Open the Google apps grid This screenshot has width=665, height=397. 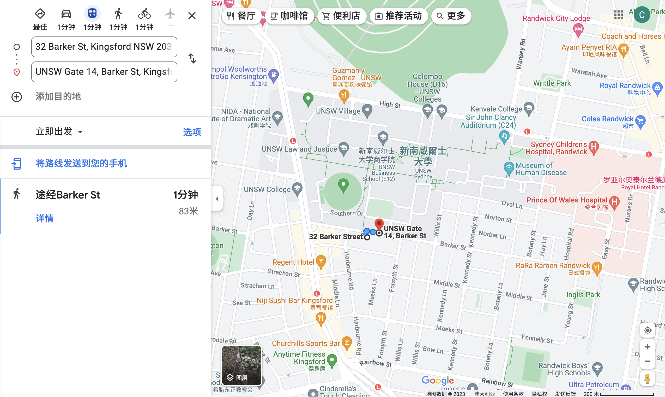tap(618, 14)
